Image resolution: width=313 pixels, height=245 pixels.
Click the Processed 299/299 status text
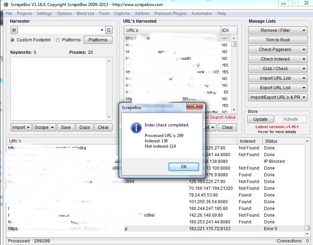tap(29, 241)
